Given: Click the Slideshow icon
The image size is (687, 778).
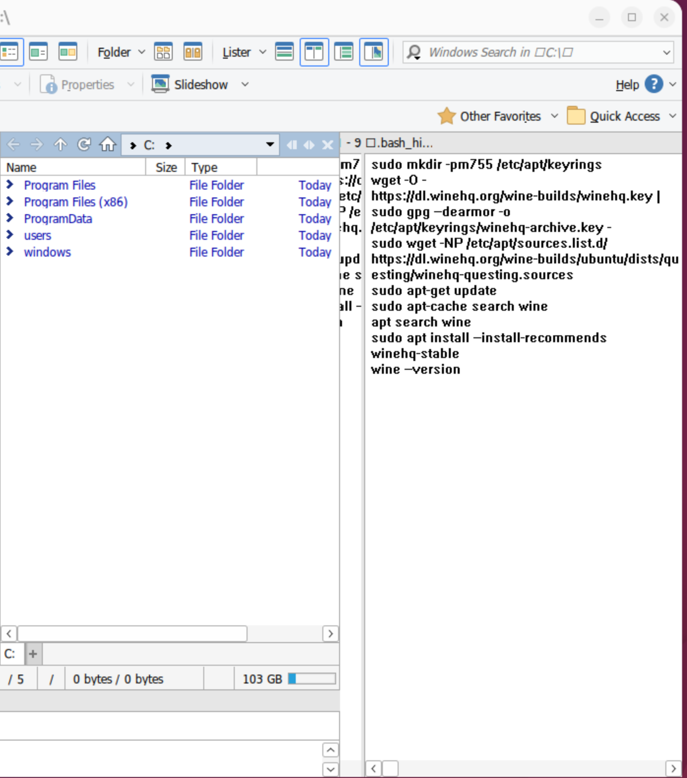Looking at the screenshot, I should click(x=160, y=84).
